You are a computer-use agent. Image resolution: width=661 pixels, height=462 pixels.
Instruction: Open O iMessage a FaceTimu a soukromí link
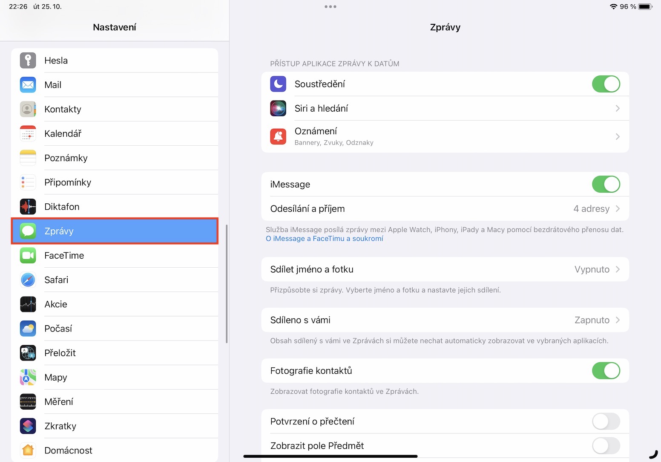[325, 239]
